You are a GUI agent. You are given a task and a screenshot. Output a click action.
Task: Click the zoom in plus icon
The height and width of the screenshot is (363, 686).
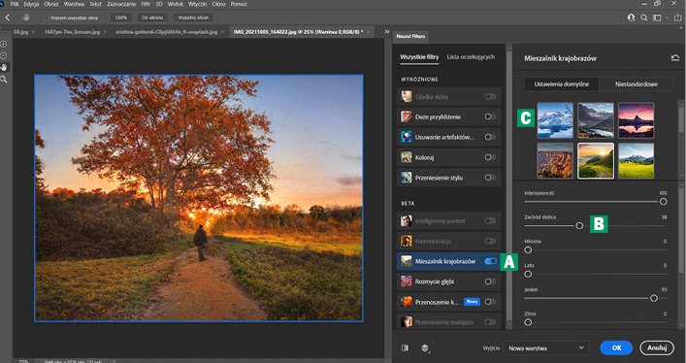coord(4,44)
